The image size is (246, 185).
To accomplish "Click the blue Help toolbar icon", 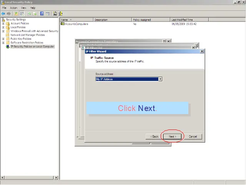I will (42, 13).
